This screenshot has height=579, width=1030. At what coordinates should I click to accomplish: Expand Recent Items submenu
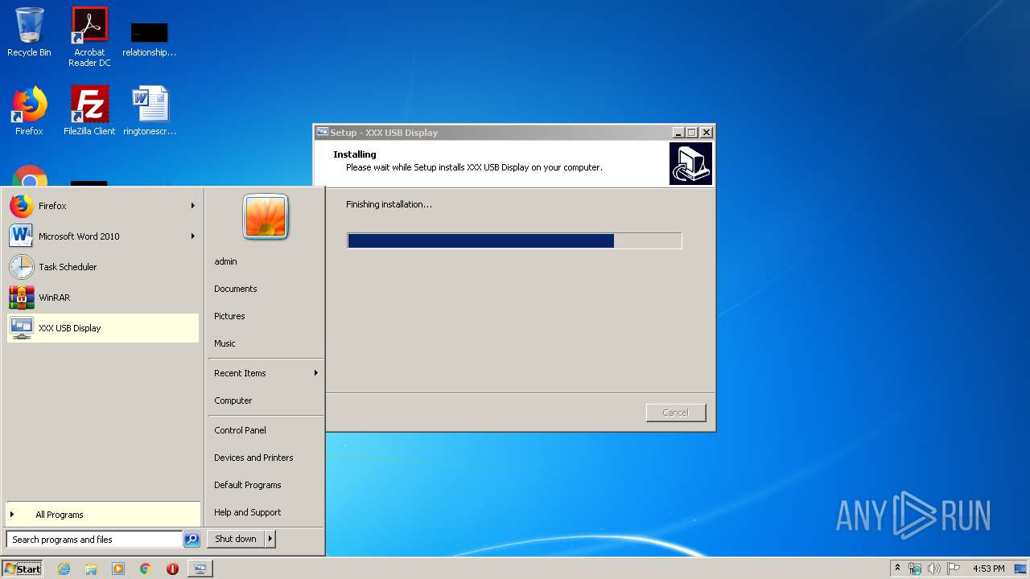pyautogui.click(x=266, y=373)
